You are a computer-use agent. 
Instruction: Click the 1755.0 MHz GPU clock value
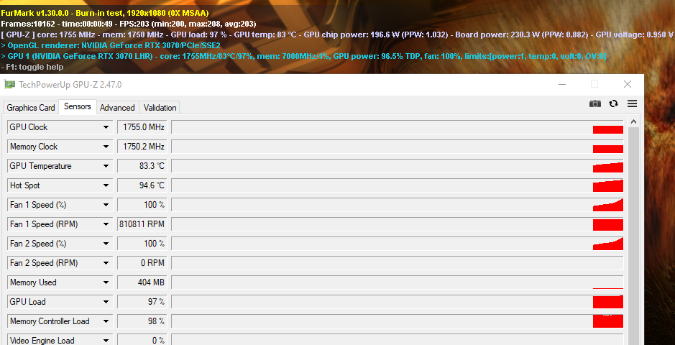tap(142, 127)
